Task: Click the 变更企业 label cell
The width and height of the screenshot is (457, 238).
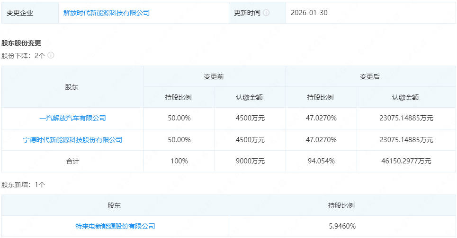Action: [x=30, y=13]
